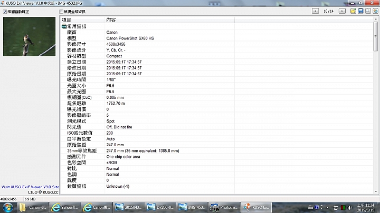Click the help question-mark tray icon
Screen dimensions: 380x213
(317, 207)
